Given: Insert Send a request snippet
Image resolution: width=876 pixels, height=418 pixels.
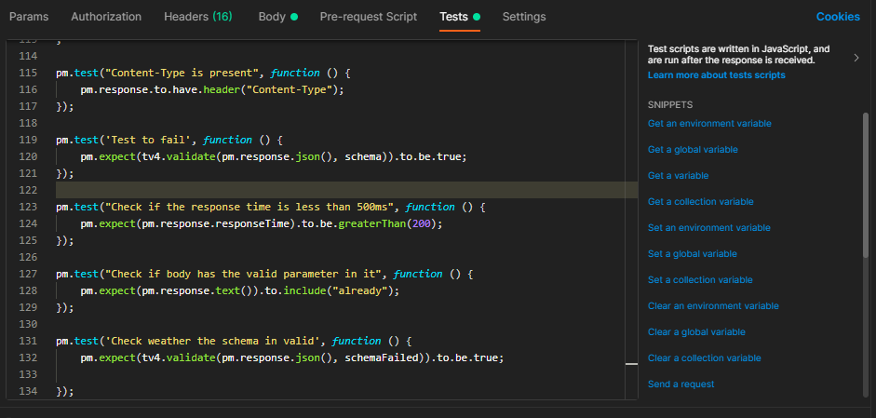Looking at the screenshot, I should tap(681, 384).
